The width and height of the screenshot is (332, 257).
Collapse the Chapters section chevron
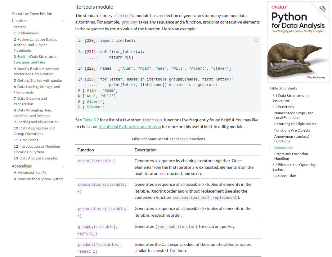(63, 21)
